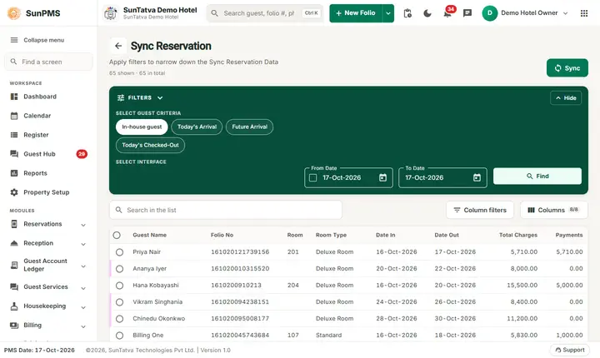The image size is (600, 358).
Task: Expand the Reservations module chevron
Action: click(x=83, y=225)
